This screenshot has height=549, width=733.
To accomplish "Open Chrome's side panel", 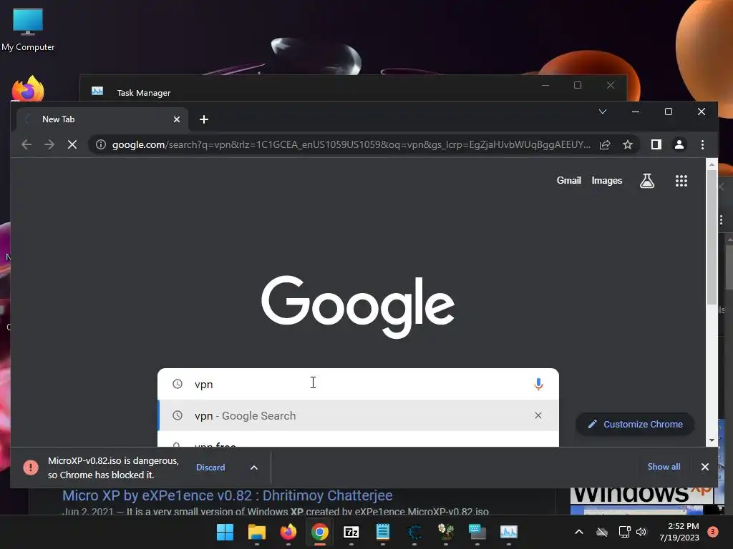I will click(656, 144).
